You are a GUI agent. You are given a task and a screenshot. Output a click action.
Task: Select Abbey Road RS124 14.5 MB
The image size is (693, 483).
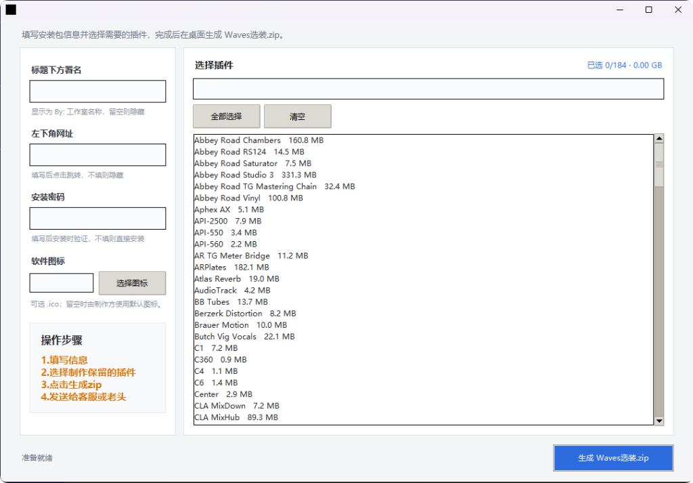tap(424, 152)
